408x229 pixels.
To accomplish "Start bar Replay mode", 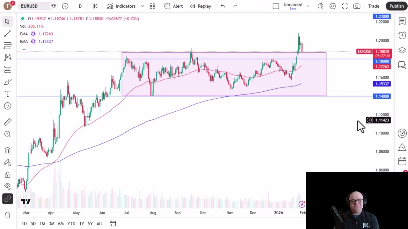I will coord(200,6).
